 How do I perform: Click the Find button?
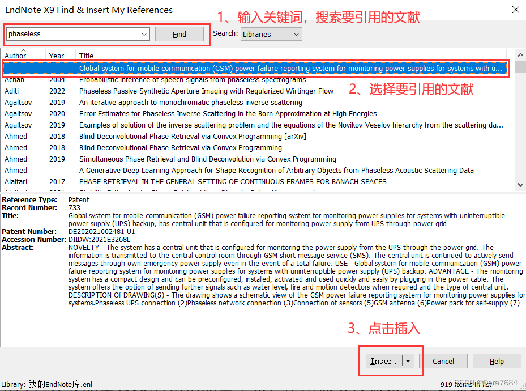pos(179,33)
